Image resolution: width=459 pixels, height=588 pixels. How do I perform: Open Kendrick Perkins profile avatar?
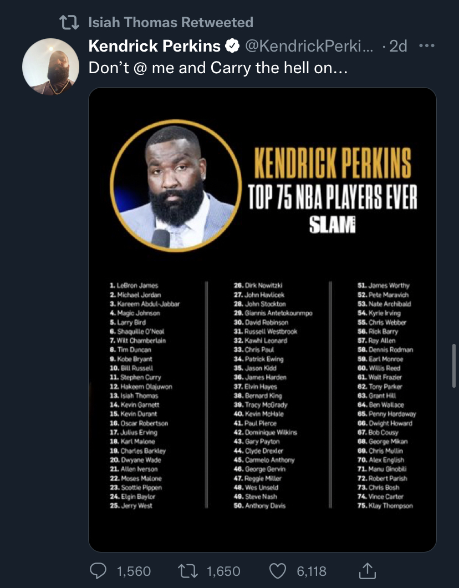click(50, 67)
